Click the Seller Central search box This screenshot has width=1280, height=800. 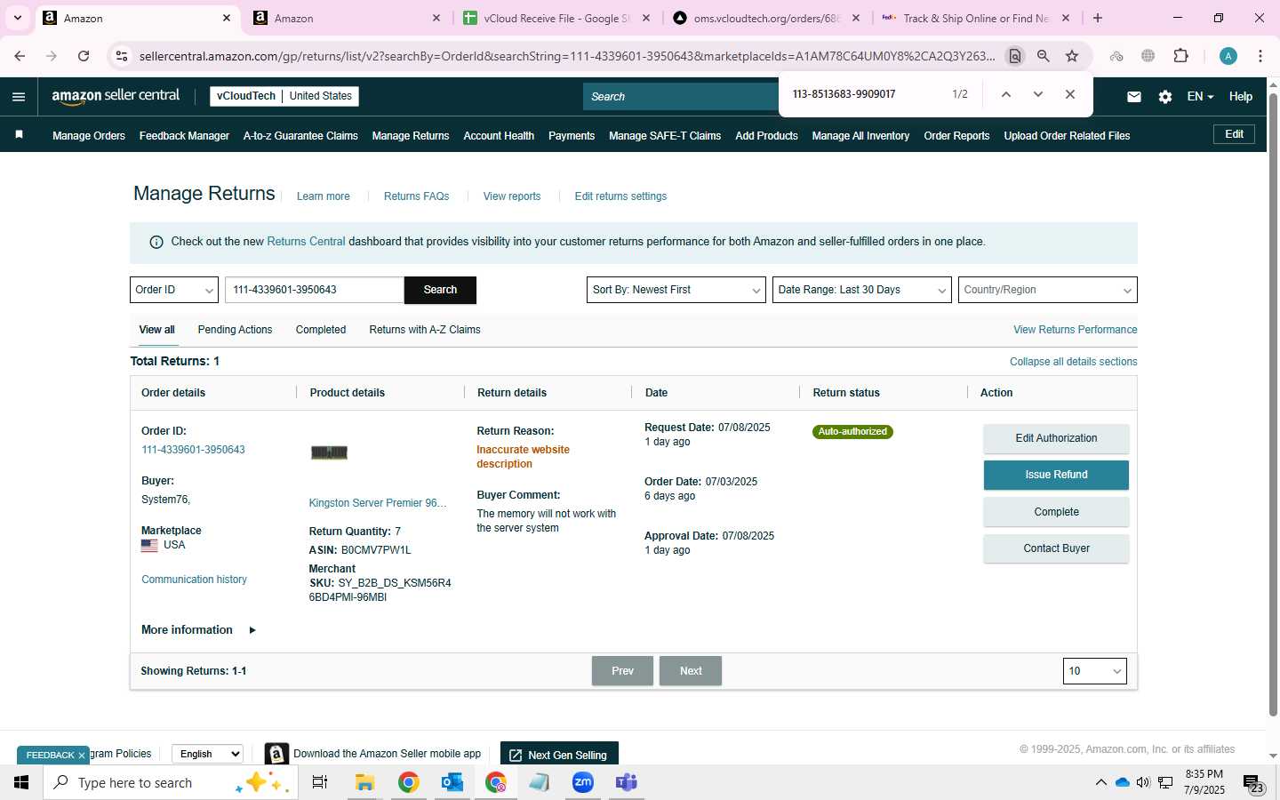pos(681,96)
